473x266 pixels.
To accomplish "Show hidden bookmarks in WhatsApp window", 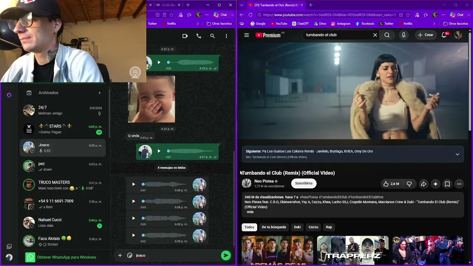I will (198, 24).
